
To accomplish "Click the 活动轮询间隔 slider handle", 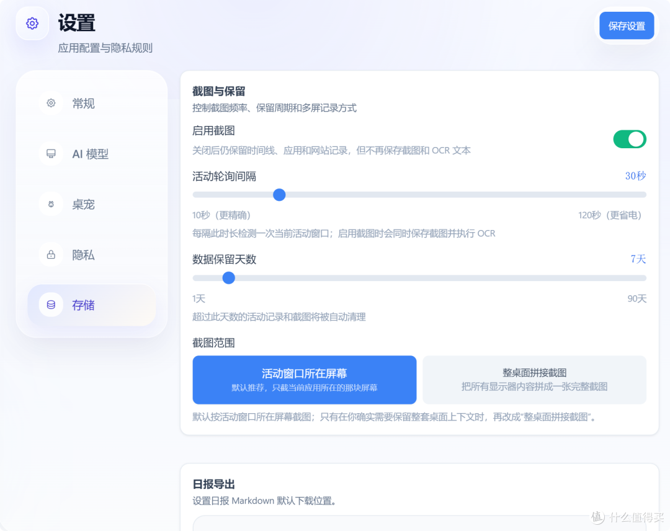I will pos(279,195).
